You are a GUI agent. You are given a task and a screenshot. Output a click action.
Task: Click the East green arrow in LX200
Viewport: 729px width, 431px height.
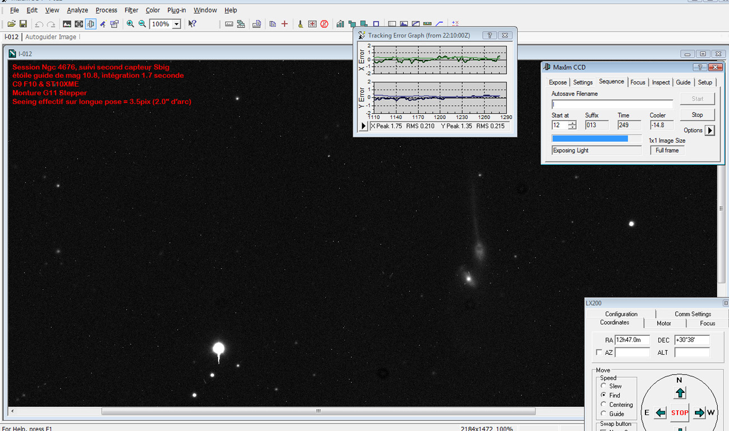661,413
